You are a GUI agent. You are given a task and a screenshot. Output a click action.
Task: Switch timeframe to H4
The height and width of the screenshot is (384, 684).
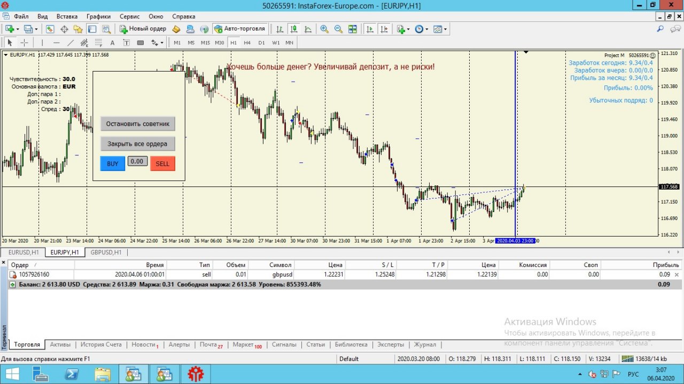(x=247, y=43)
